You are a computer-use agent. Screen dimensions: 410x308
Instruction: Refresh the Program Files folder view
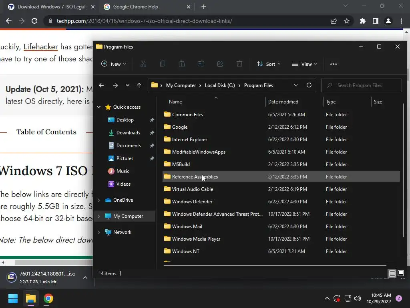coord(309,85)
